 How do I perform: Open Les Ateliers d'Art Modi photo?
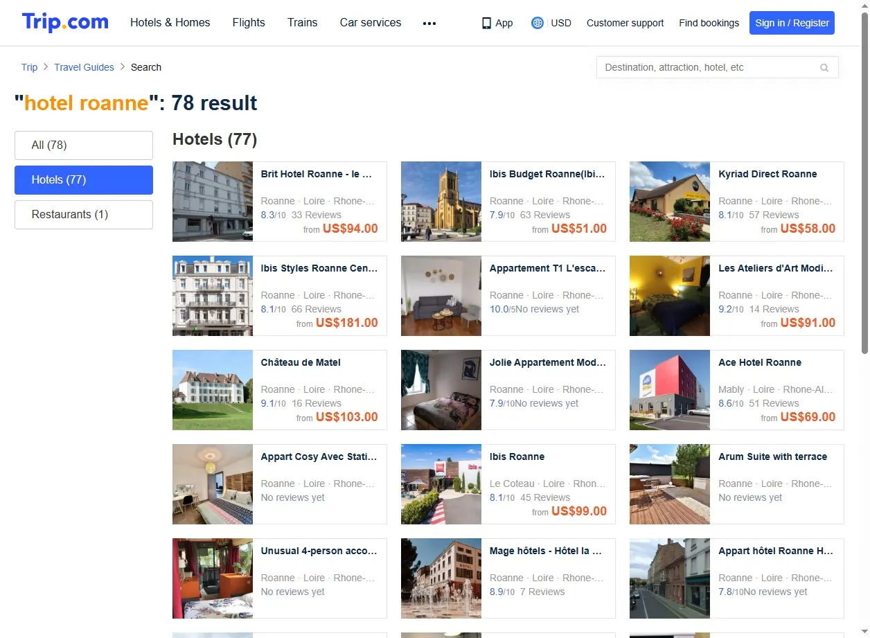pos(670,296)
